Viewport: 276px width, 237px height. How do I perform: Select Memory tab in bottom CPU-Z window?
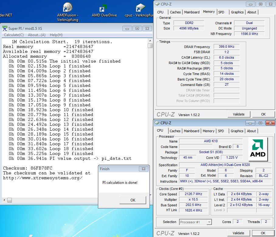point(209,131)
